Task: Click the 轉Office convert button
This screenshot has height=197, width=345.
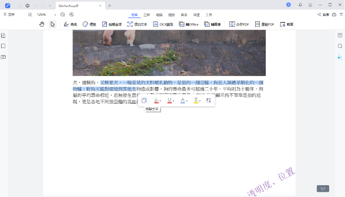Action: coord(189,24)
